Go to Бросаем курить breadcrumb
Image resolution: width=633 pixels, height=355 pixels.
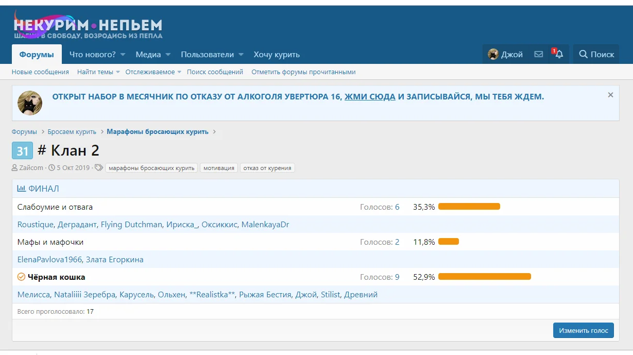72,131
